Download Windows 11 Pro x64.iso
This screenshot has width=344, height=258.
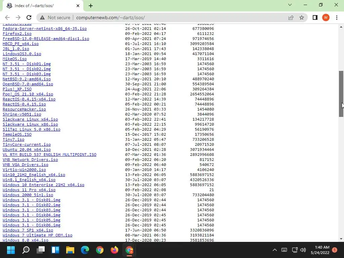point(29,190)
